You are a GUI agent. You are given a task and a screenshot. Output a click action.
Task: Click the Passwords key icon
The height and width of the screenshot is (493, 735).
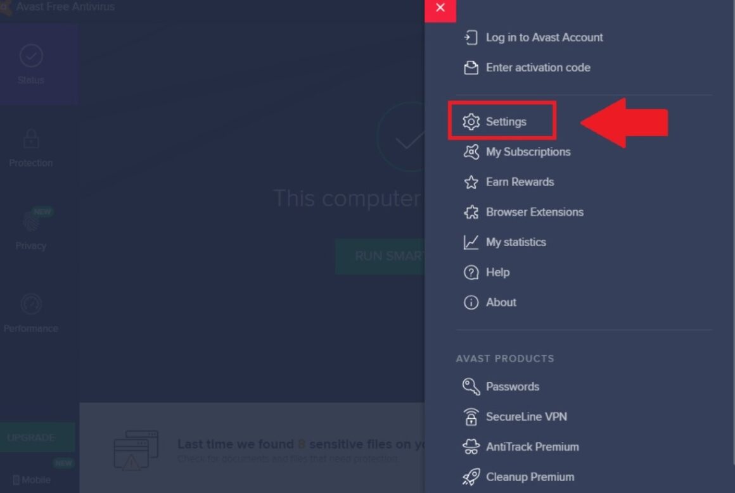tap(470, 386)
